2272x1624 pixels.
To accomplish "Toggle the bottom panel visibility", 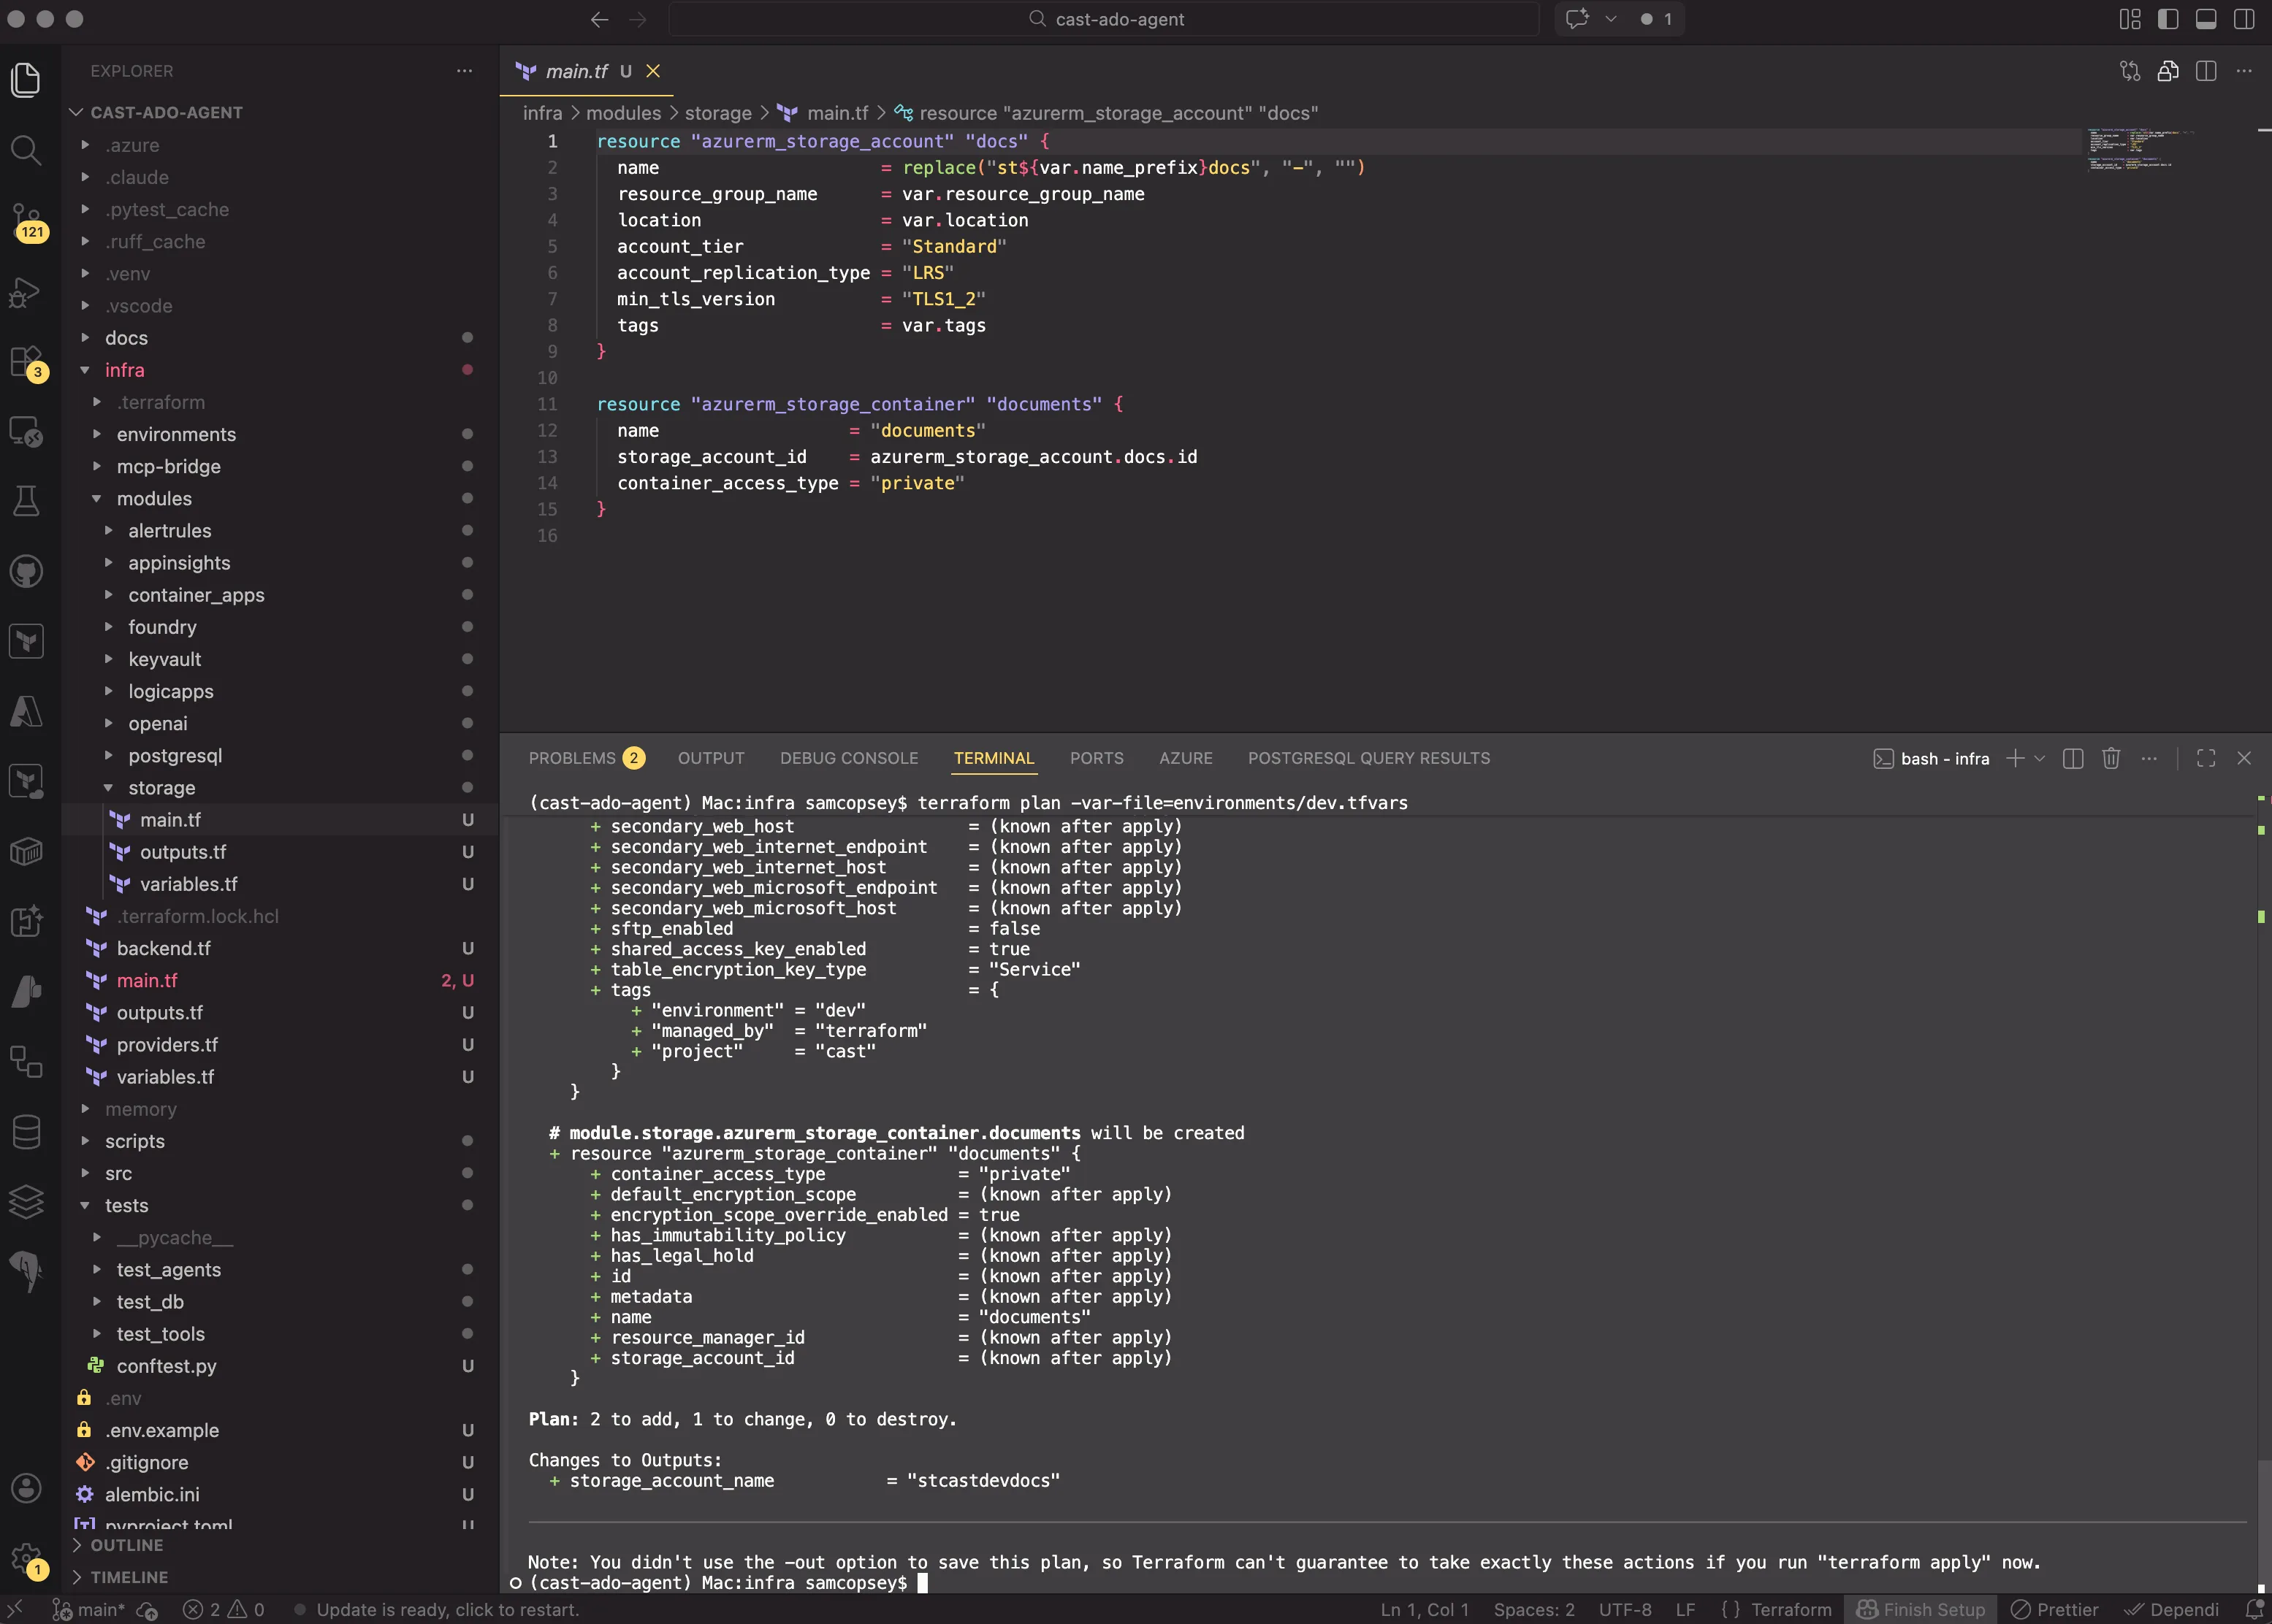I will point(2206,18).
